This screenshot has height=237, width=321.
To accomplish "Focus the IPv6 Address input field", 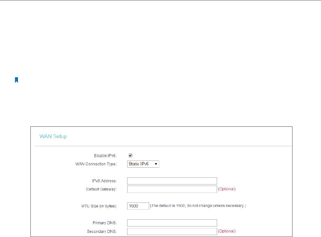I will 172,181.
